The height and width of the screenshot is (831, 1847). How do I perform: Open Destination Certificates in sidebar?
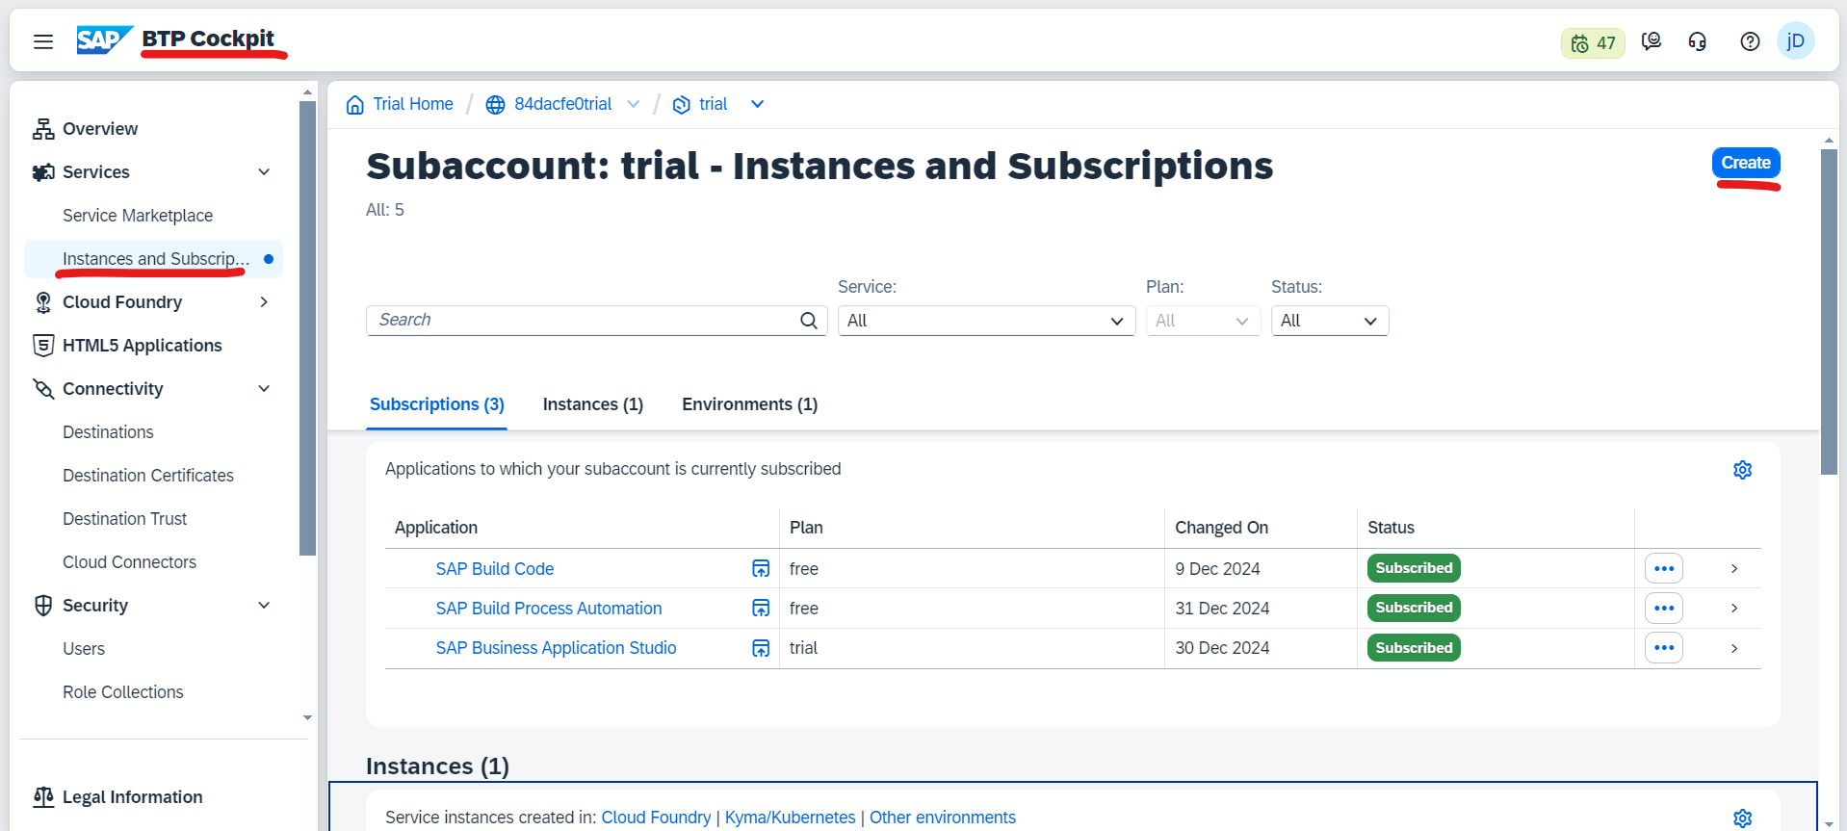point(148,476)
